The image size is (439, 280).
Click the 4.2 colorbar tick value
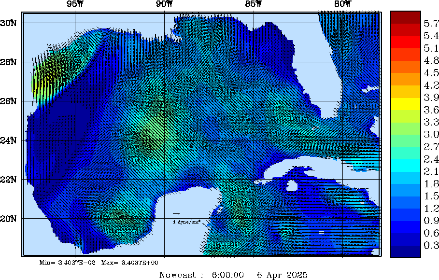coord(431,85)
